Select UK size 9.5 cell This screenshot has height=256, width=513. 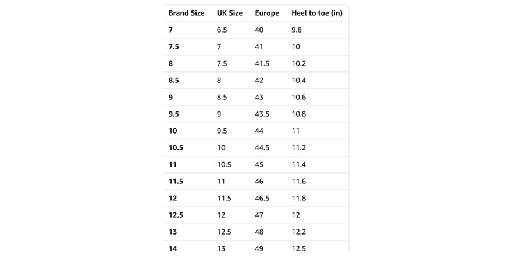(x=222, y=131)
